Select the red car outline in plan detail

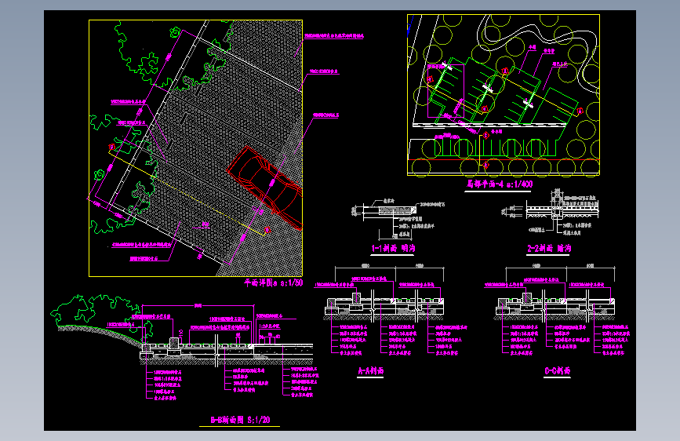264,188
